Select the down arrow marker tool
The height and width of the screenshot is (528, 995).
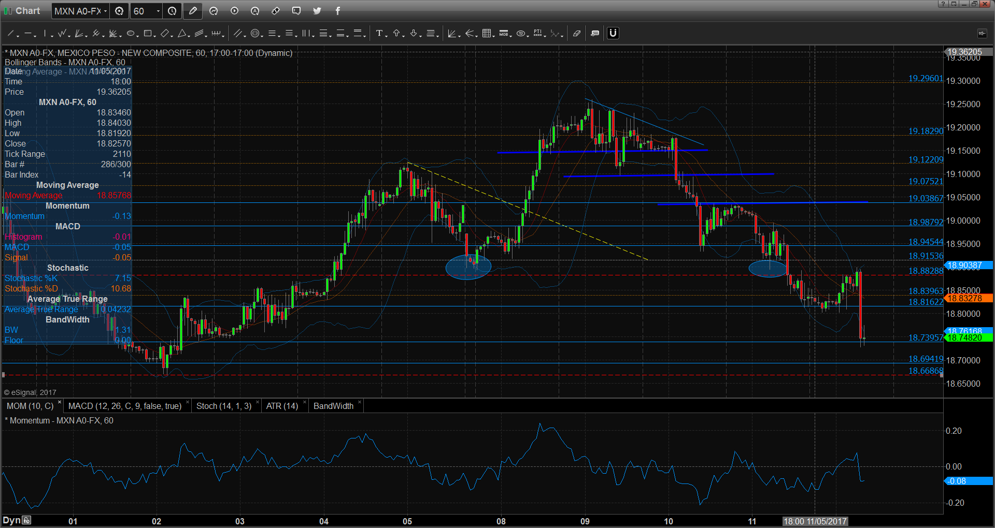(x=414, y=34)
